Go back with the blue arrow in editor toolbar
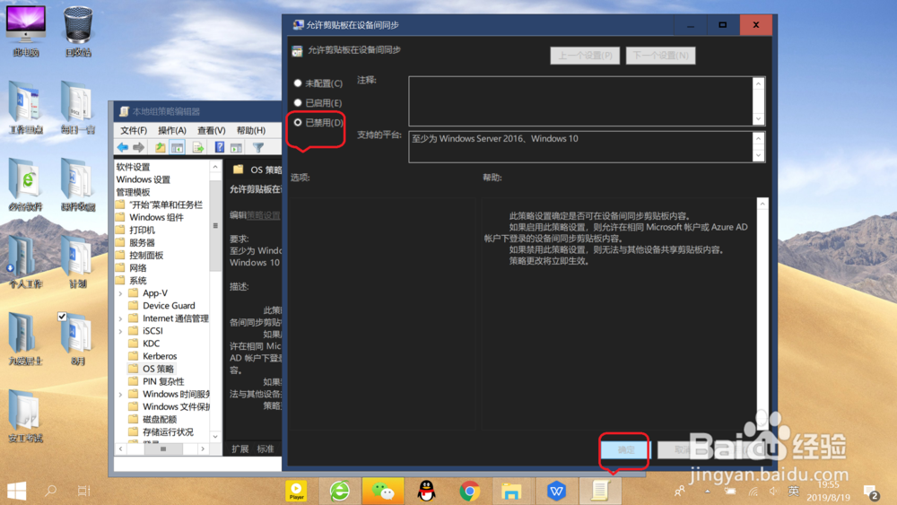 pyautogui.click(x=122, y=148)
